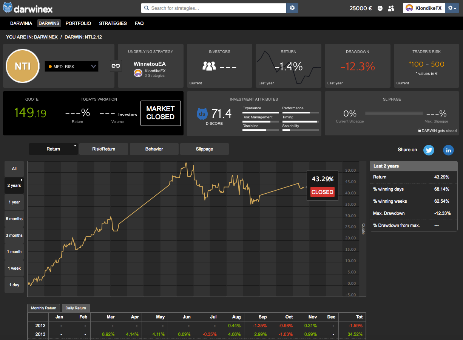Open the MED. RISK dropdown
Viewport: 463px width, 340px height.
click(71, 67)
